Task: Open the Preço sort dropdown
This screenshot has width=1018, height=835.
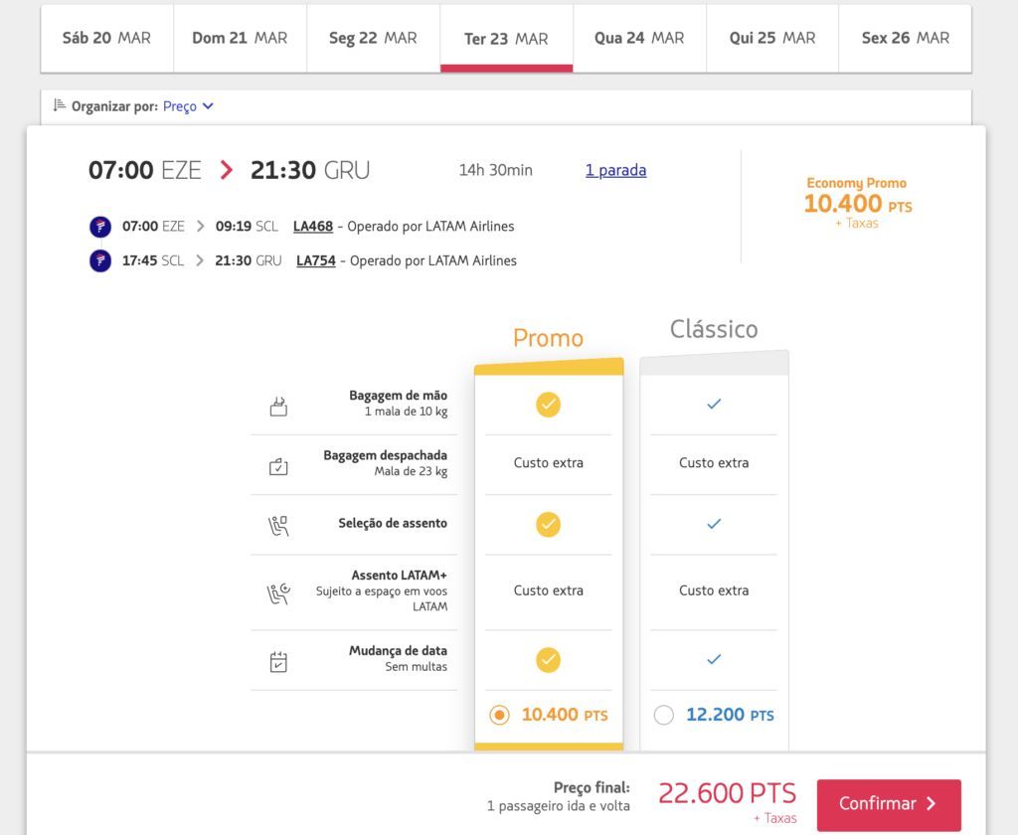Action: (188, 105)
